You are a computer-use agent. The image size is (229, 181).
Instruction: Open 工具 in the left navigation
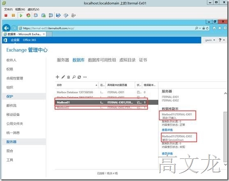tap(9, 160)
